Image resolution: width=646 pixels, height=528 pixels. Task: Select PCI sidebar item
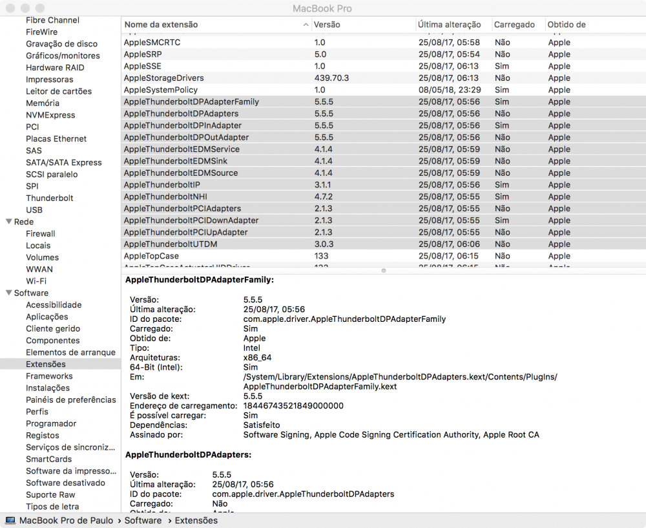(x=32, y=127)
